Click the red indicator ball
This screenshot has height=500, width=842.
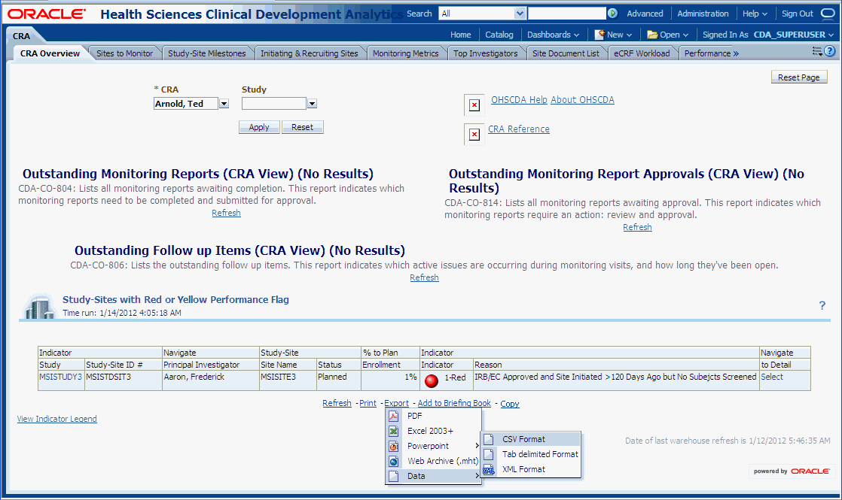pos(432,381)
